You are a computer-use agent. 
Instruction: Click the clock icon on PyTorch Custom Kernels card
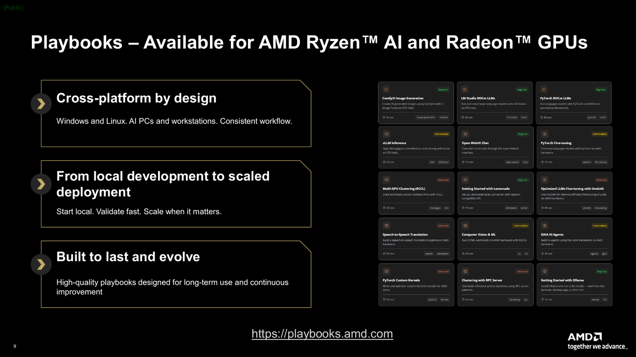point(384,299)
